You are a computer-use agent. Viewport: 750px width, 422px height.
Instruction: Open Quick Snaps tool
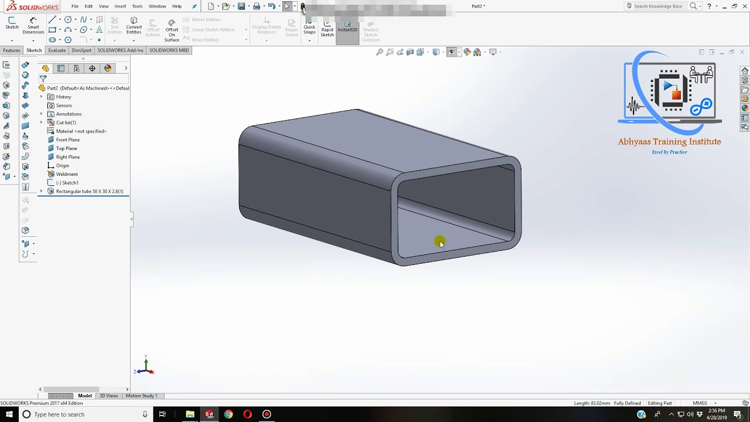(x=309, y=28)
